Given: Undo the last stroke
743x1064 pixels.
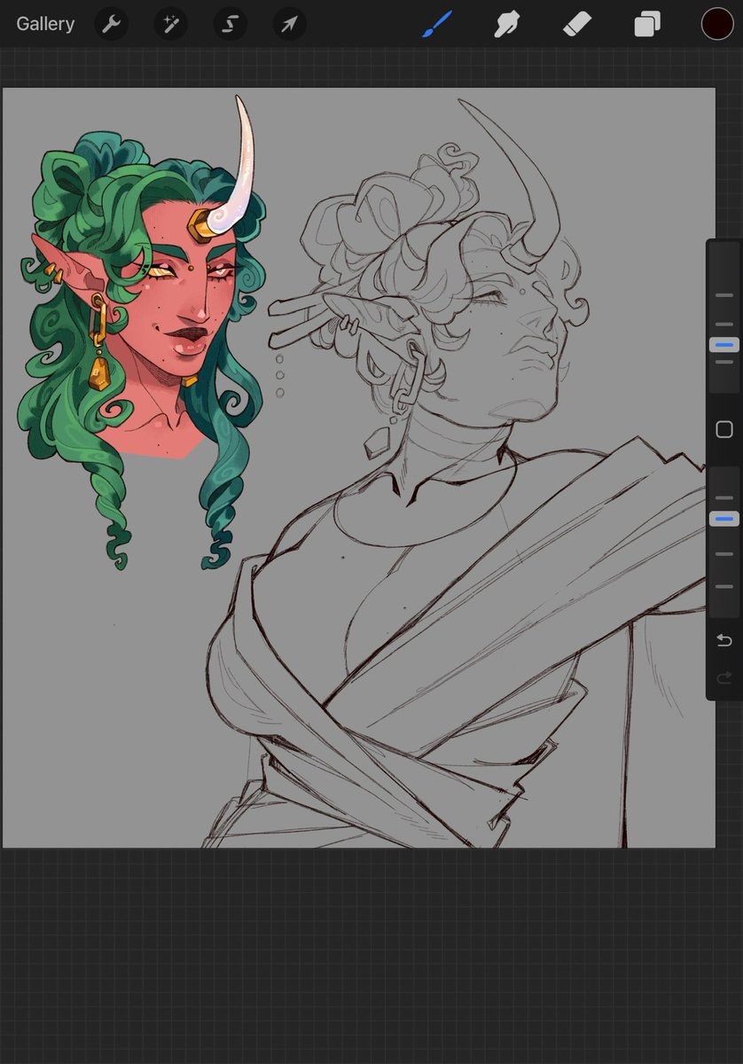Looking at the screenshot, I should click(x=724, y=640).
